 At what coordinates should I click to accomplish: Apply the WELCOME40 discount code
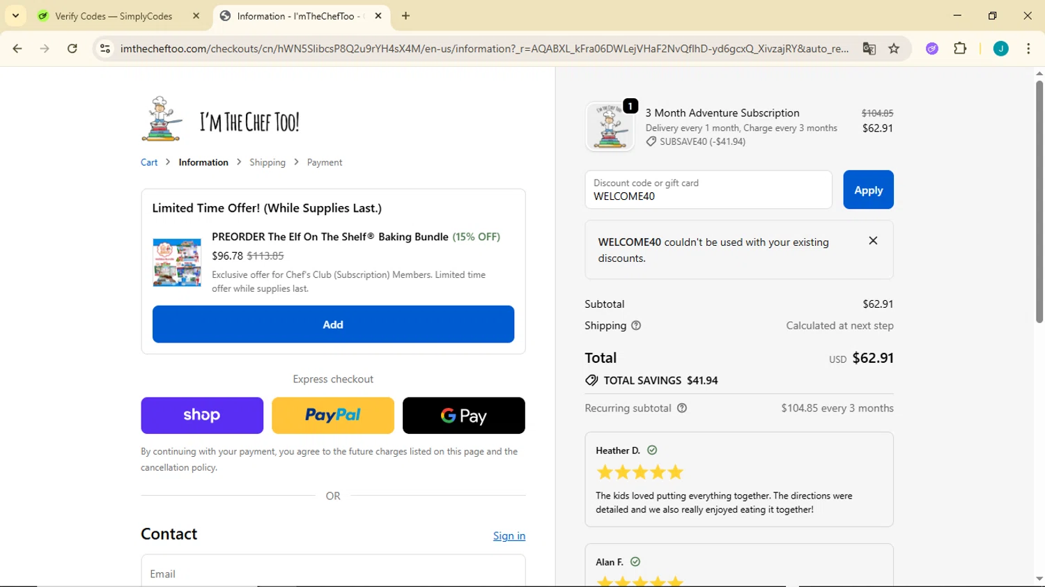(x=868, y=189)
